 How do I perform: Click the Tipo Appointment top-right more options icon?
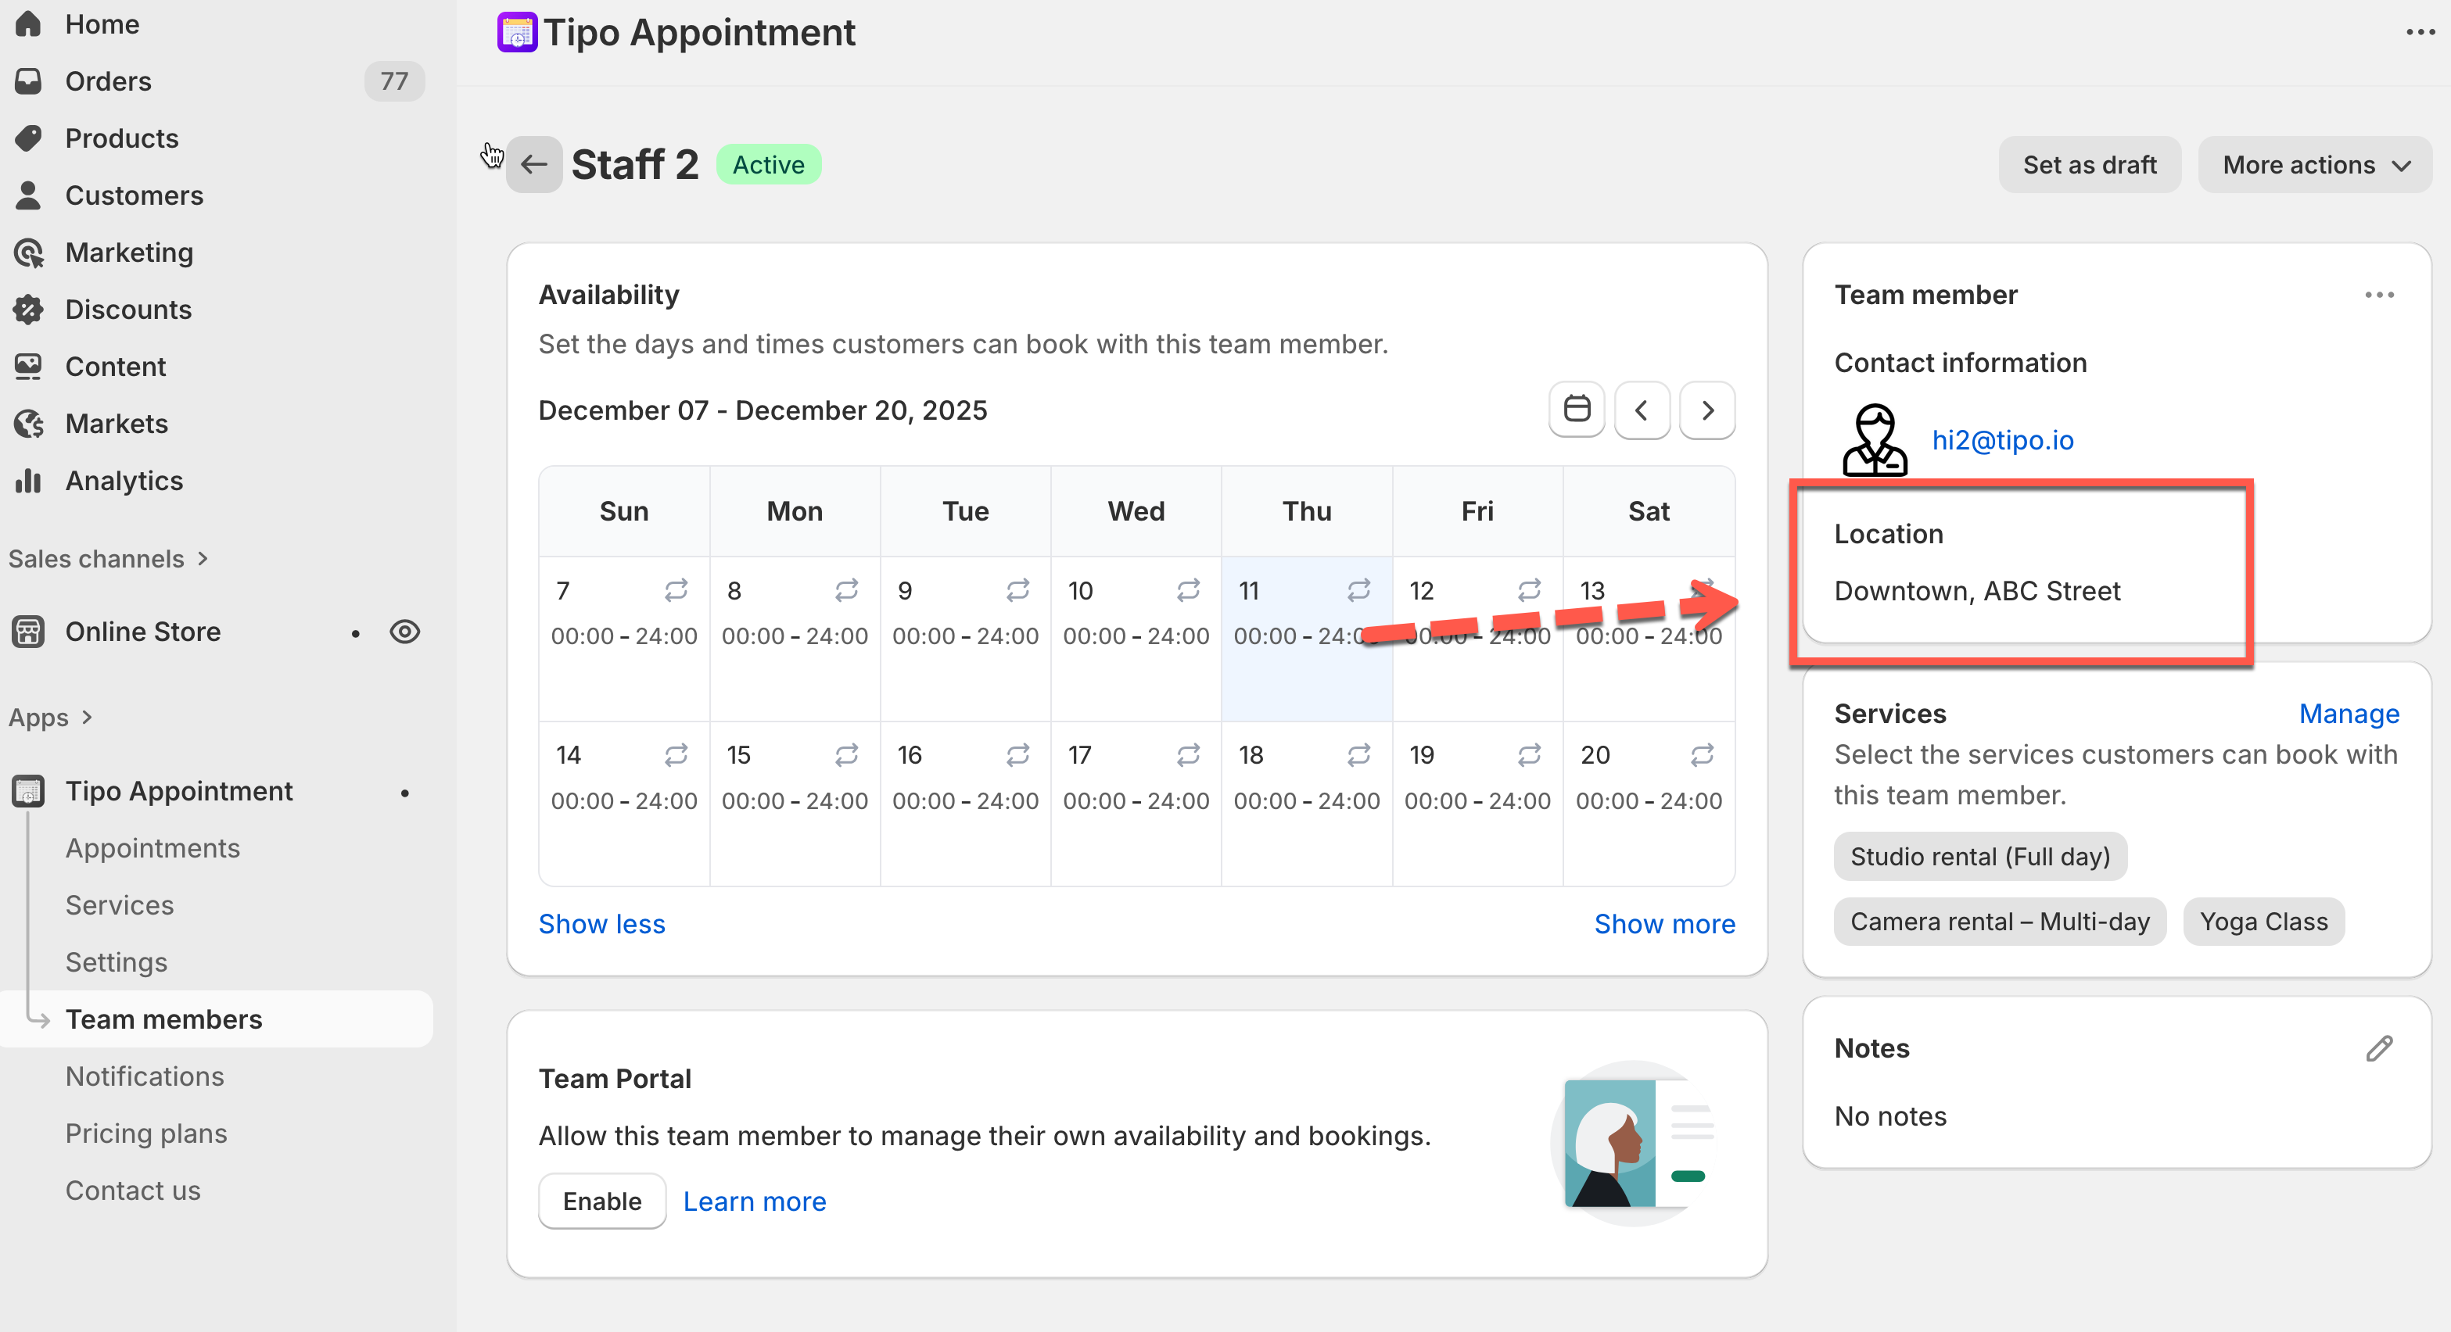click(2420, 32)
